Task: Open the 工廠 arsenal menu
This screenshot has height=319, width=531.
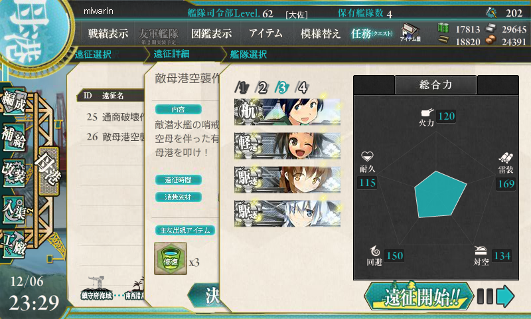Action: click(13, 244)
